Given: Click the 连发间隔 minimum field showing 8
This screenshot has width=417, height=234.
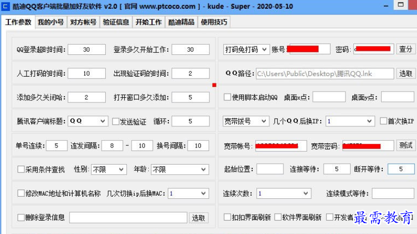Looking at the screenshot, I should click(x=112, y=145).
